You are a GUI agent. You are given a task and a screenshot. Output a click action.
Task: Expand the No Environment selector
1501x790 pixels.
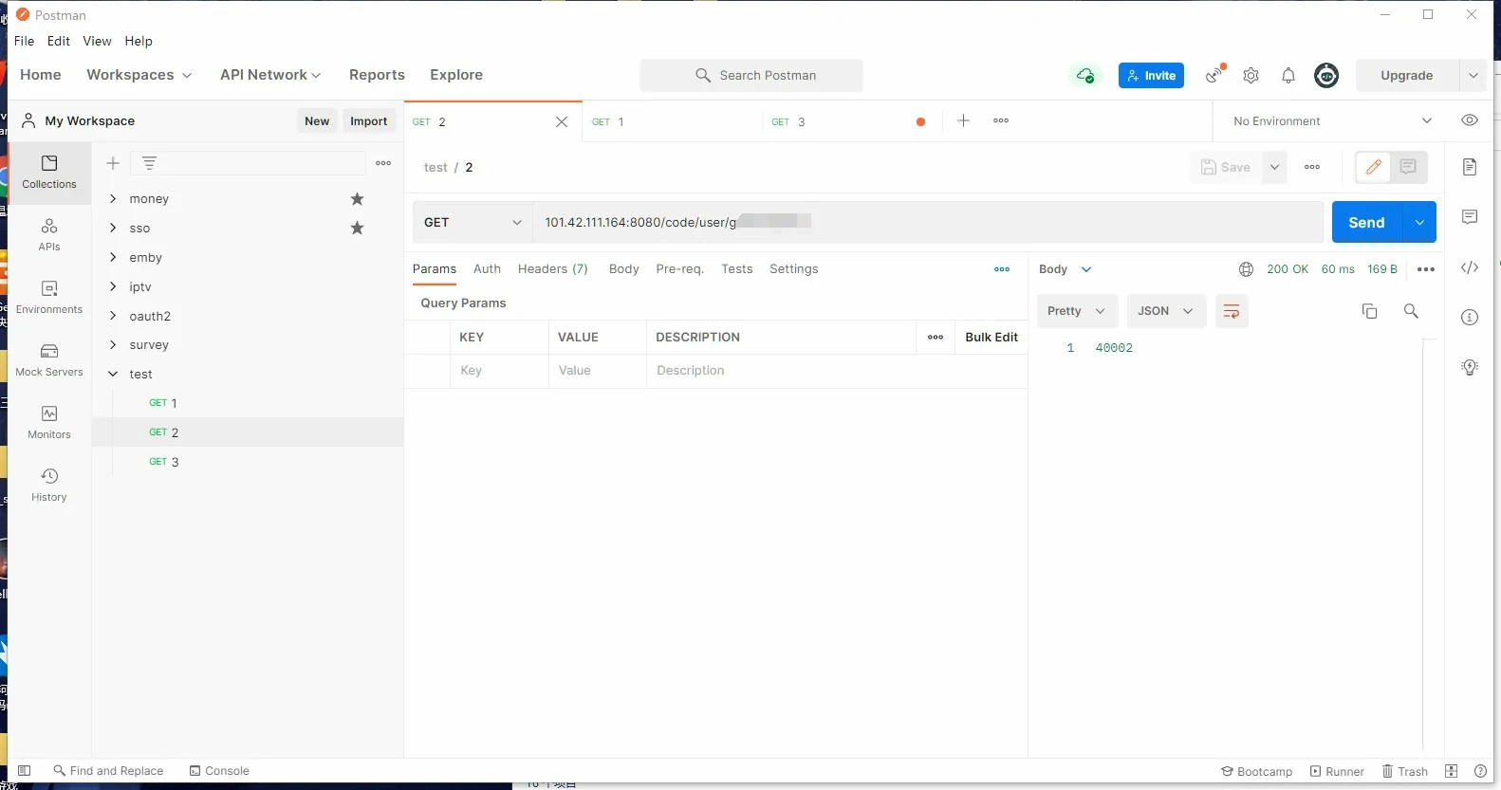[1331, 121]
